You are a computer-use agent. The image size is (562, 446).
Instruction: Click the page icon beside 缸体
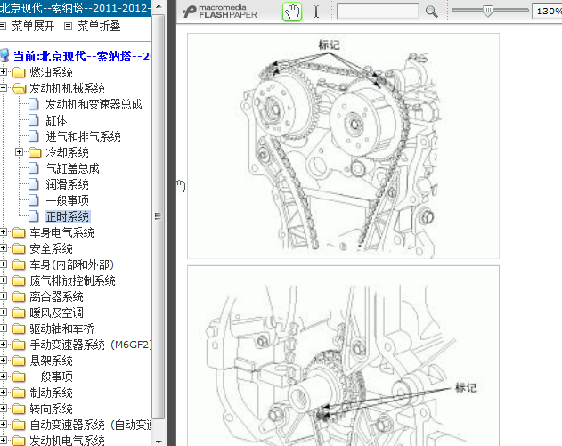pyautogui.click(x=34, y=120)
